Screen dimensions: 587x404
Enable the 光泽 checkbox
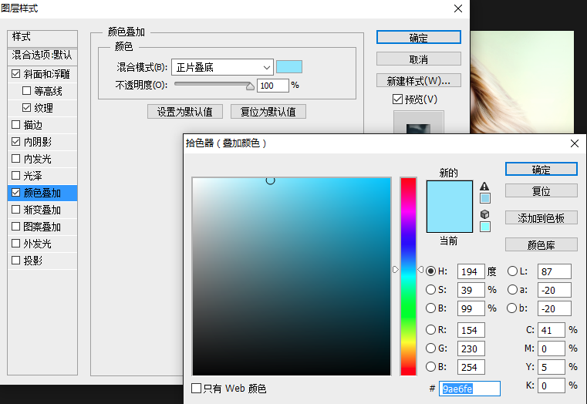pos(15,176)
